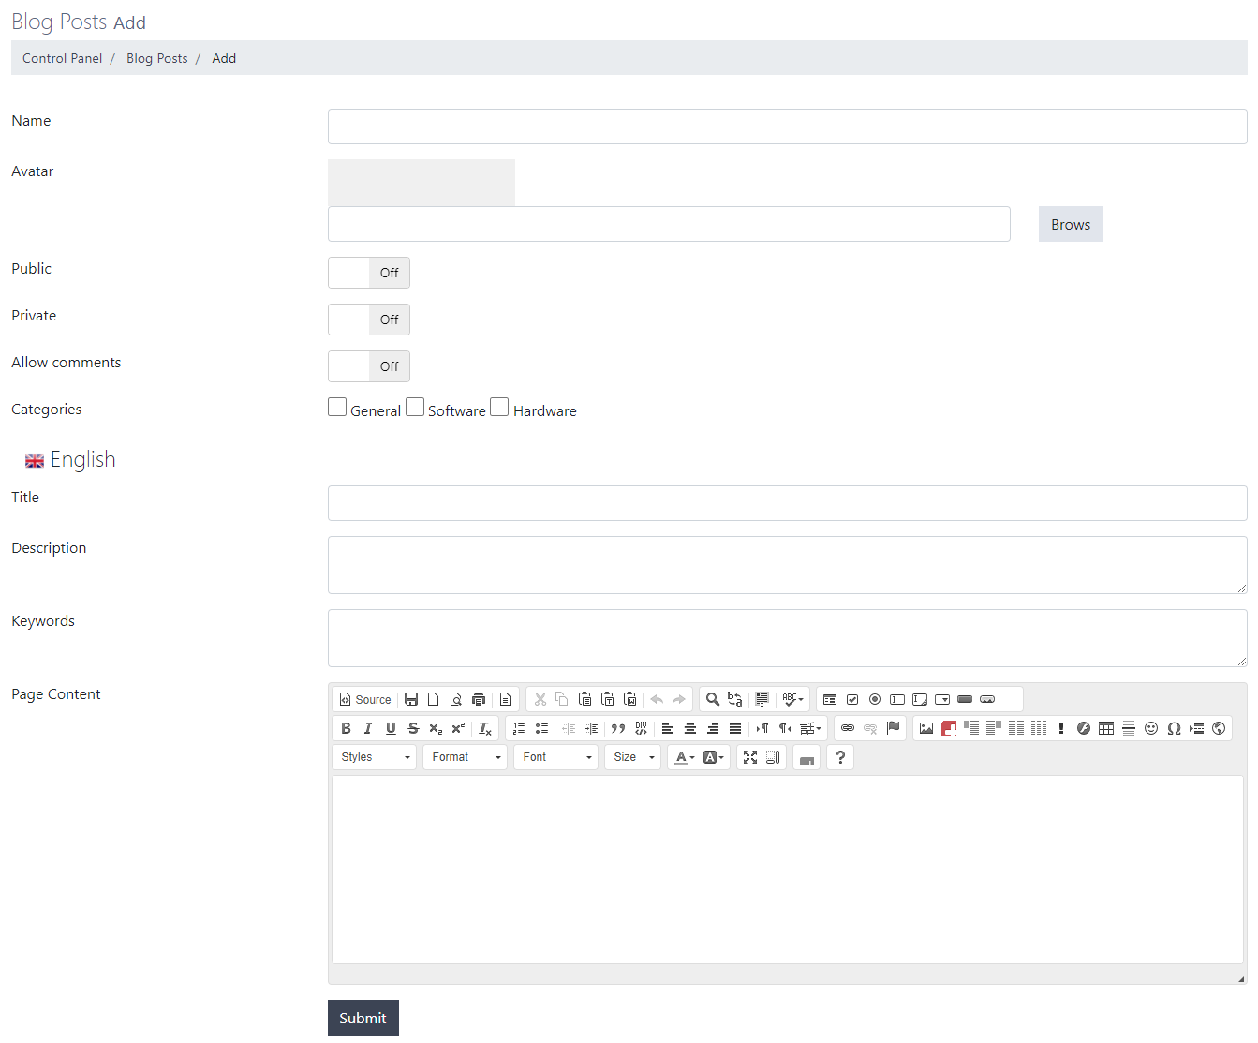Open the Font dropdown
1258x1043 pixels.
[x=556, y=757]
